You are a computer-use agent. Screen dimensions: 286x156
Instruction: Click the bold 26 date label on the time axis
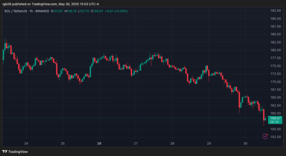coord(99,144)
